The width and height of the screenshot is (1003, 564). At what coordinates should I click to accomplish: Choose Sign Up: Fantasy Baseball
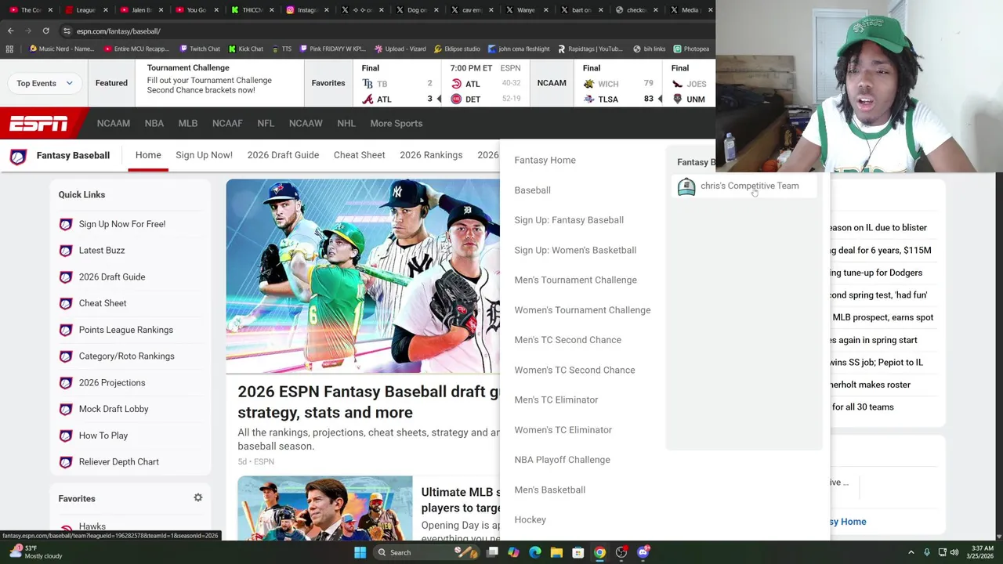coord(569,220)
